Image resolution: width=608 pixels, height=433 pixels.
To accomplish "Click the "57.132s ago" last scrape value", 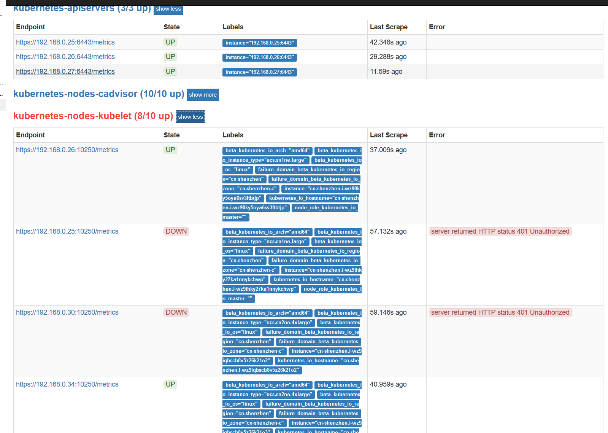I will (388, 231).
